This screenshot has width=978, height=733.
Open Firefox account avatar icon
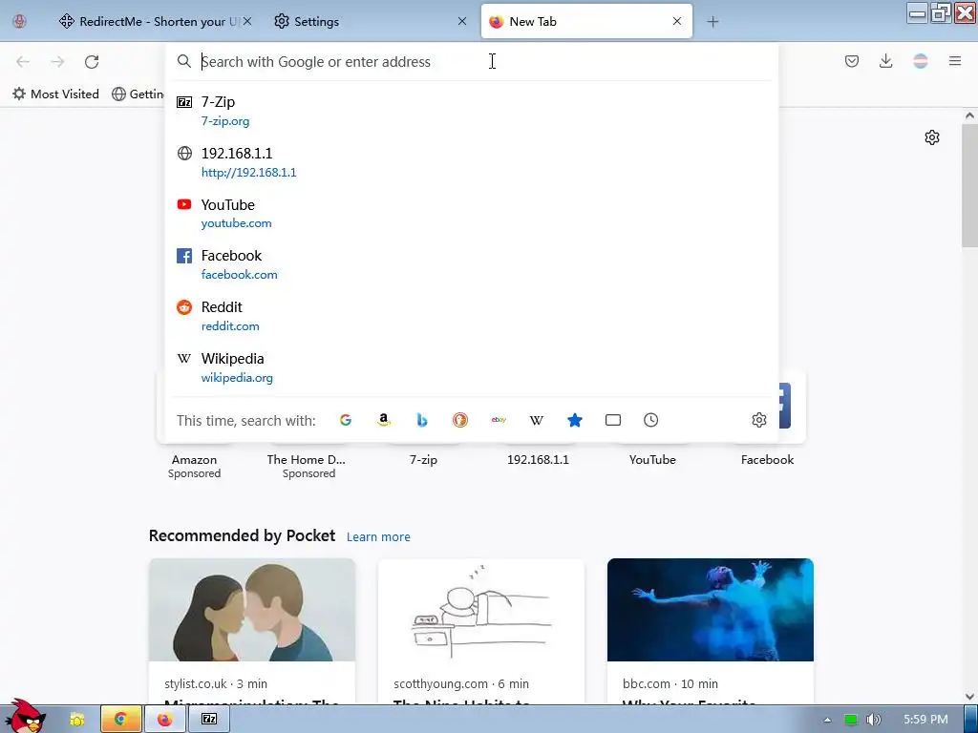pos(921,61)
